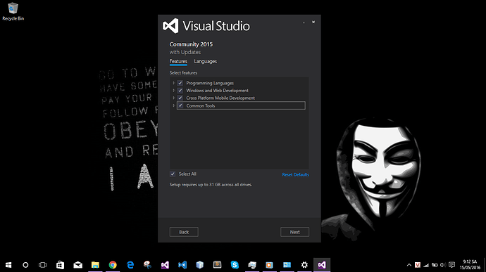Uncheck Cross Platform Mobile Development checkbox
486x272 pixels.
coord(180,98)
